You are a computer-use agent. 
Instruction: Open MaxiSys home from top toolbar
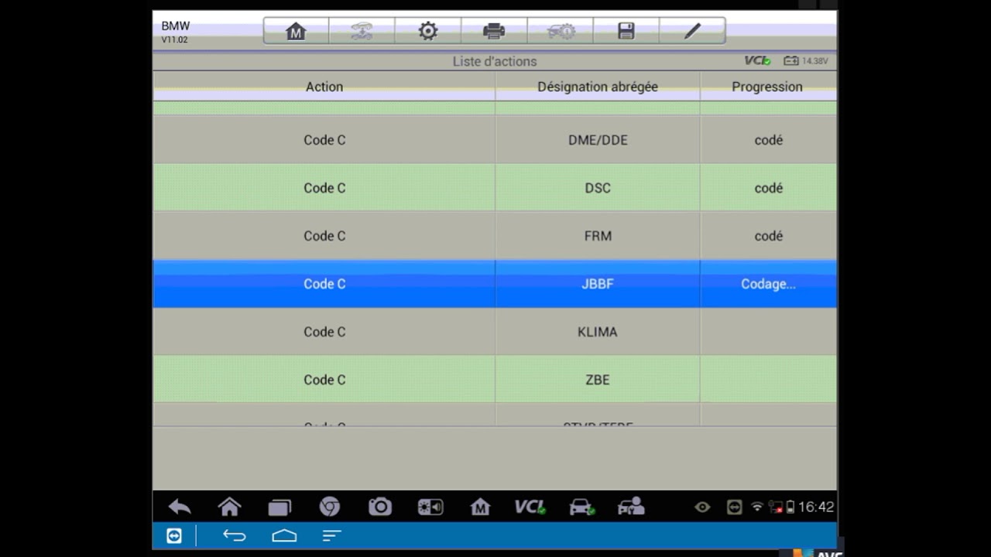coord(296,31)
